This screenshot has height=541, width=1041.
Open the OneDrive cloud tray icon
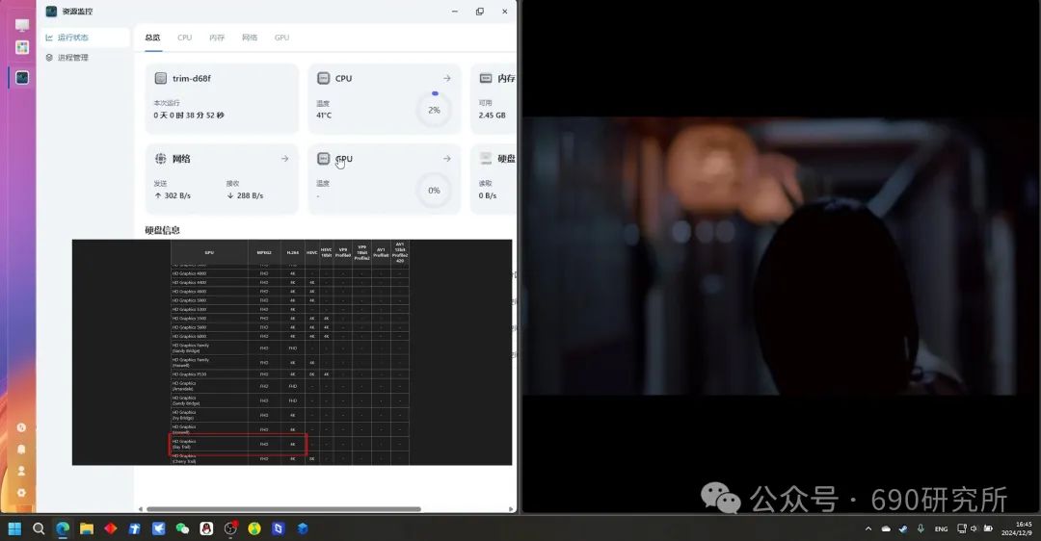[886, 528]
